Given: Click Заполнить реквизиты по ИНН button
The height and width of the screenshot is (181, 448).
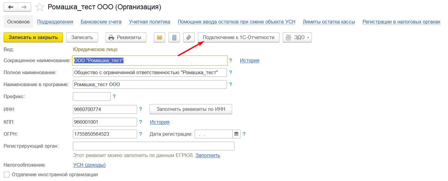Looking at the screenshot, I should (x=191, y=109).
